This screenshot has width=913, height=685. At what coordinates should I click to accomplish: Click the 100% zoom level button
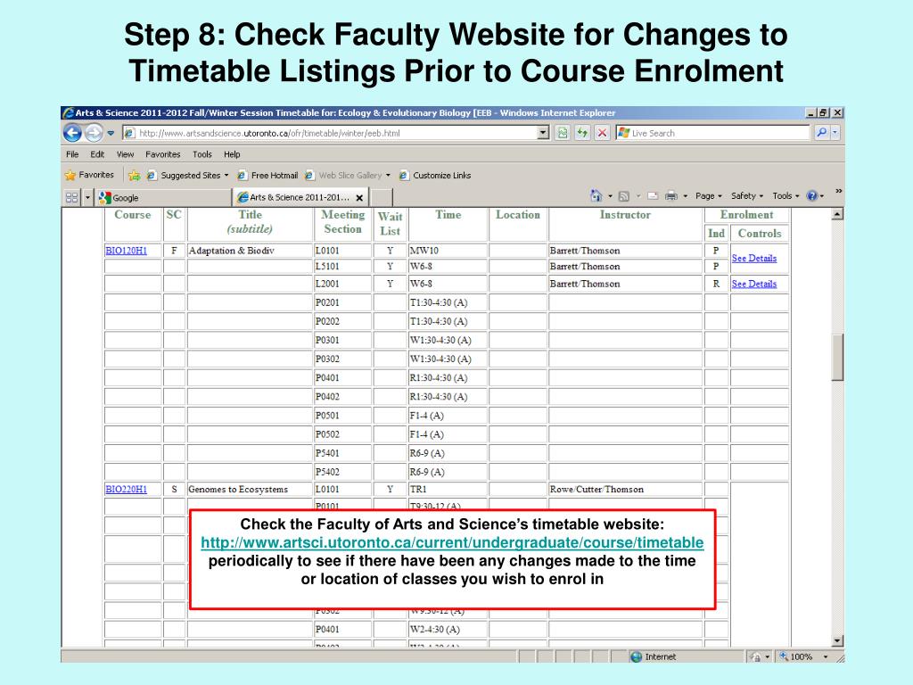(x=796, y=656)
